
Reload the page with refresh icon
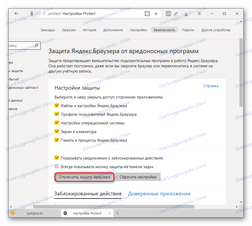(x=44, y=14)
